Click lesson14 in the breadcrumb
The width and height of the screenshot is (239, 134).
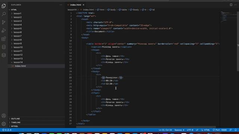tap(72, 10)
